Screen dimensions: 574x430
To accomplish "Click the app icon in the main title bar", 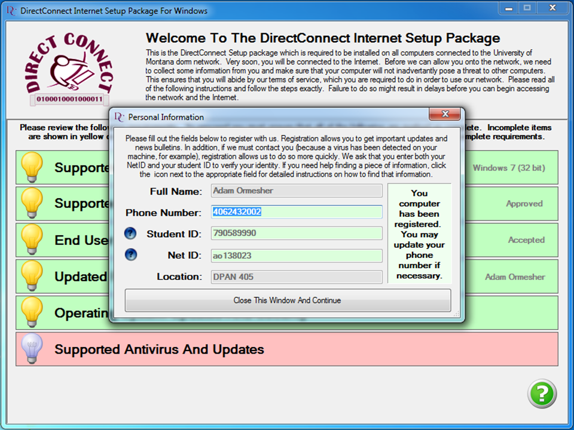I will (x=11, y=11).
